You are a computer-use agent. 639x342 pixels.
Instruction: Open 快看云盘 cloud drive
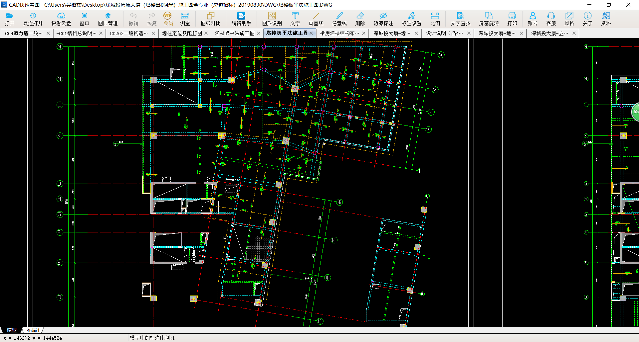(61, 19)
